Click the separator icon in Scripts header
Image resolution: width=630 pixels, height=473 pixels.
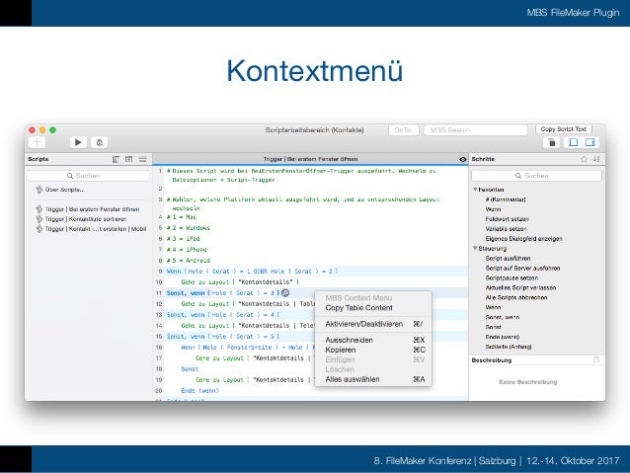click(142, 159)
